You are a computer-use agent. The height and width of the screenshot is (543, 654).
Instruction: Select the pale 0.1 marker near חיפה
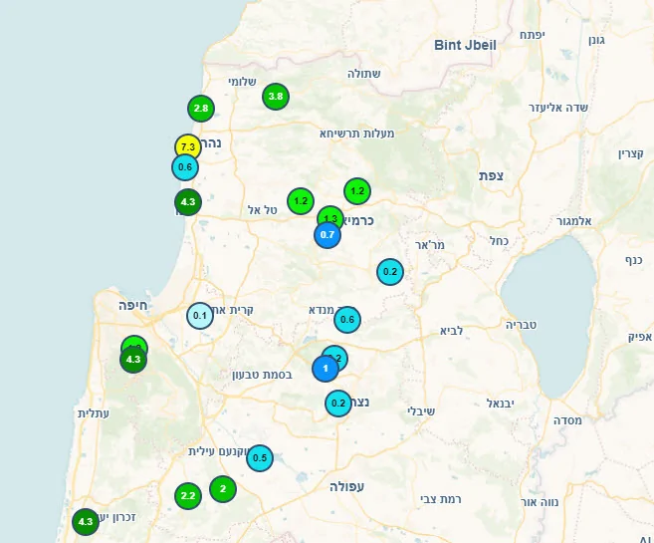[200, 316]
